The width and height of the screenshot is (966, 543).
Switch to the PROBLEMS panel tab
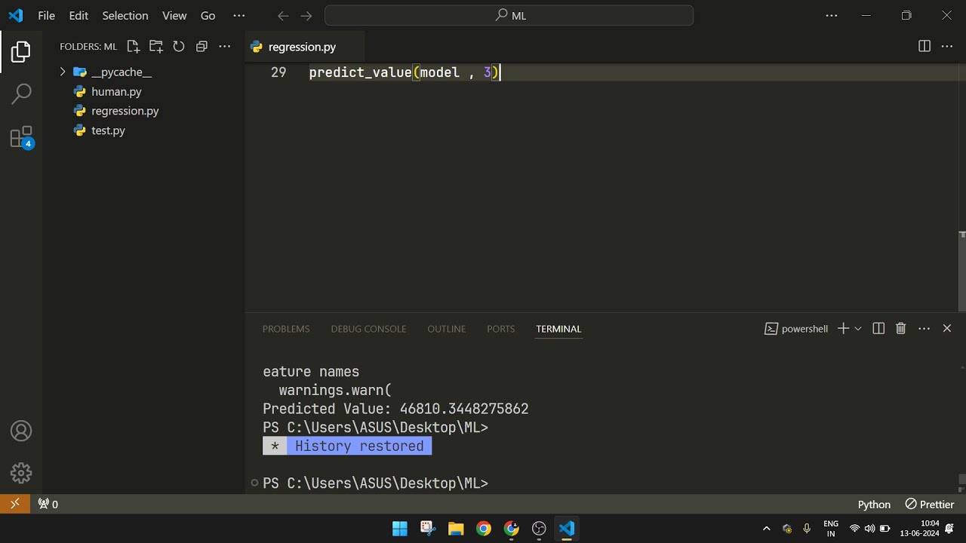(286, 329)
